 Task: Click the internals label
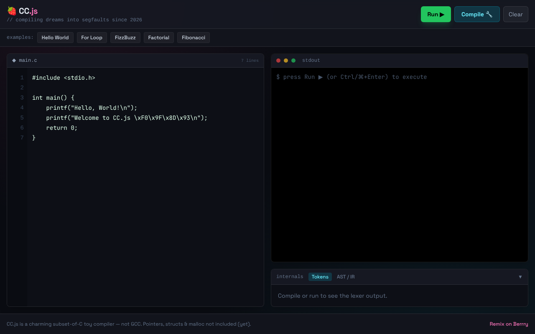click(290, 277)
